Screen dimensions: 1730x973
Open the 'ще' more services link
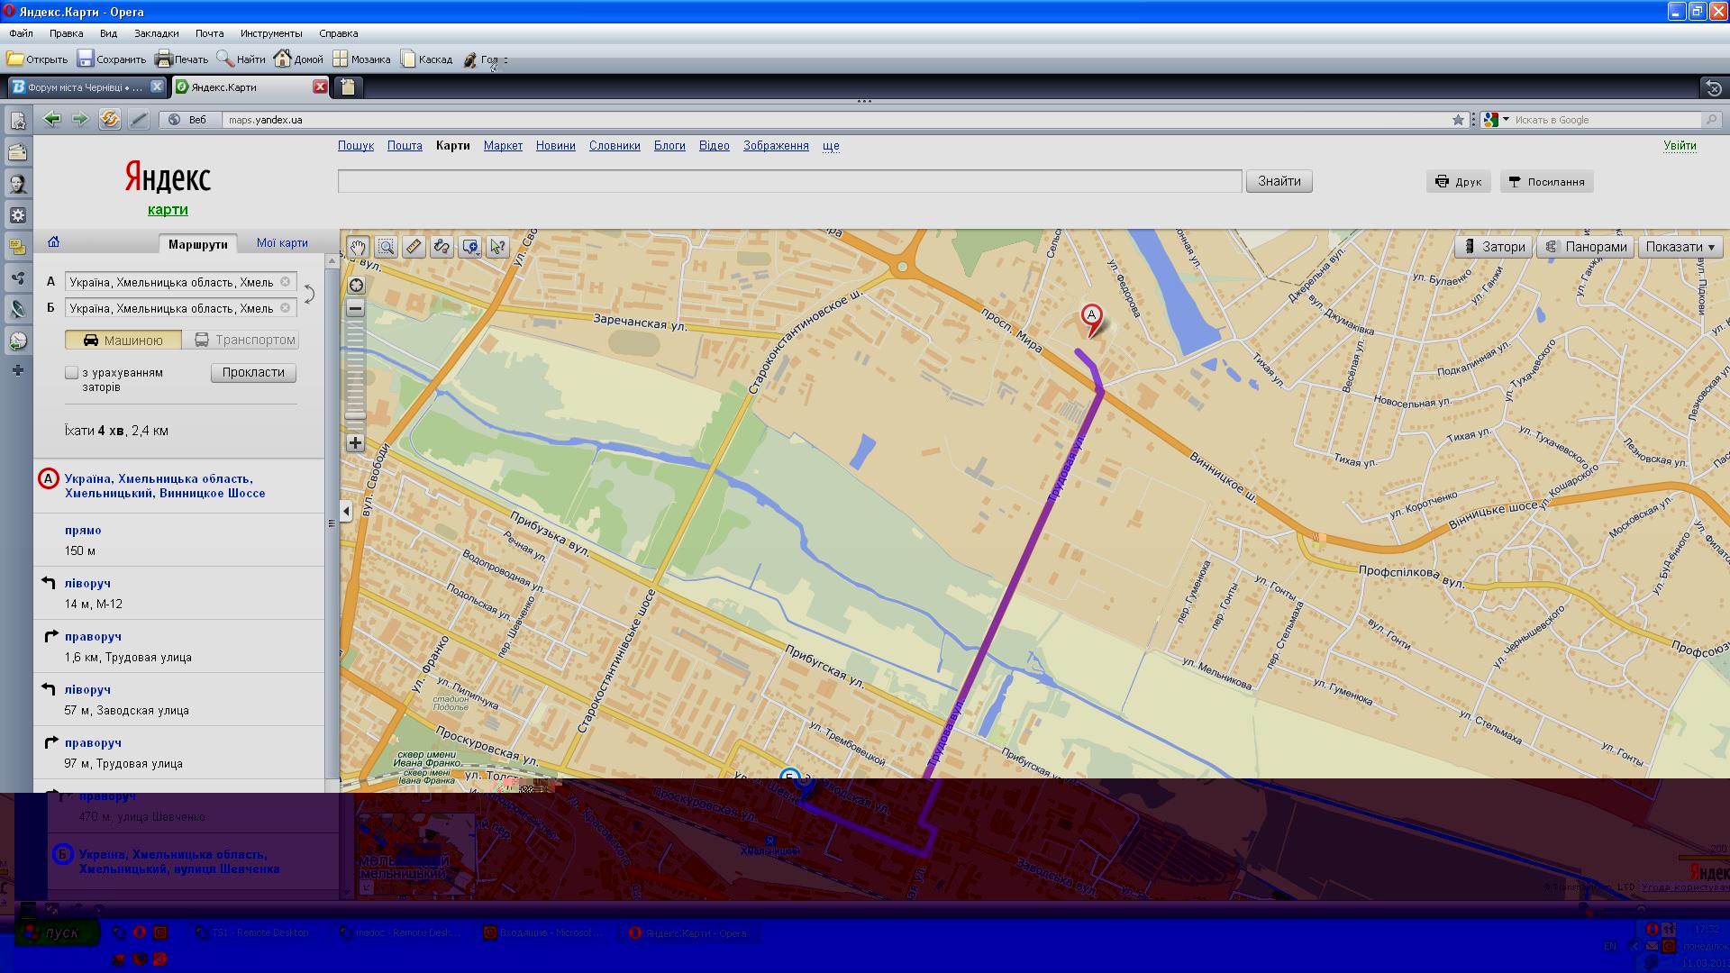(831, 145)
